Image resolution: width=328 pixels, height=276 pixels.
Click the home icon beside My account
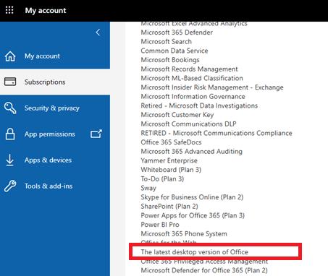coord(10,56)
